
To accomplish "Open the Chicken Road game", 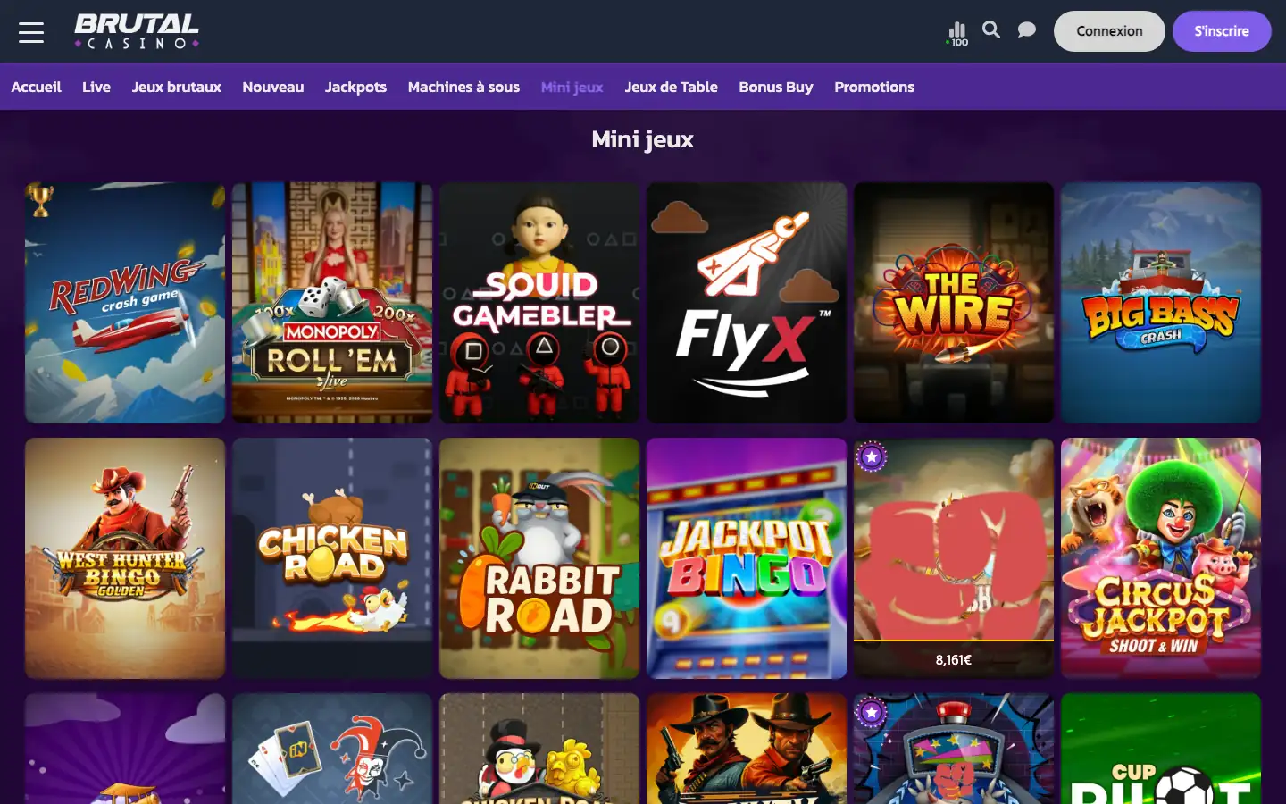I will [x=332, y=558].
